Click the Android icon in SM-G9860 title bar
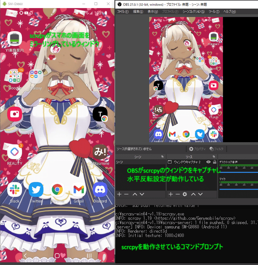The image size is (258, 265). pyautogui.click(x=5, y=4)
